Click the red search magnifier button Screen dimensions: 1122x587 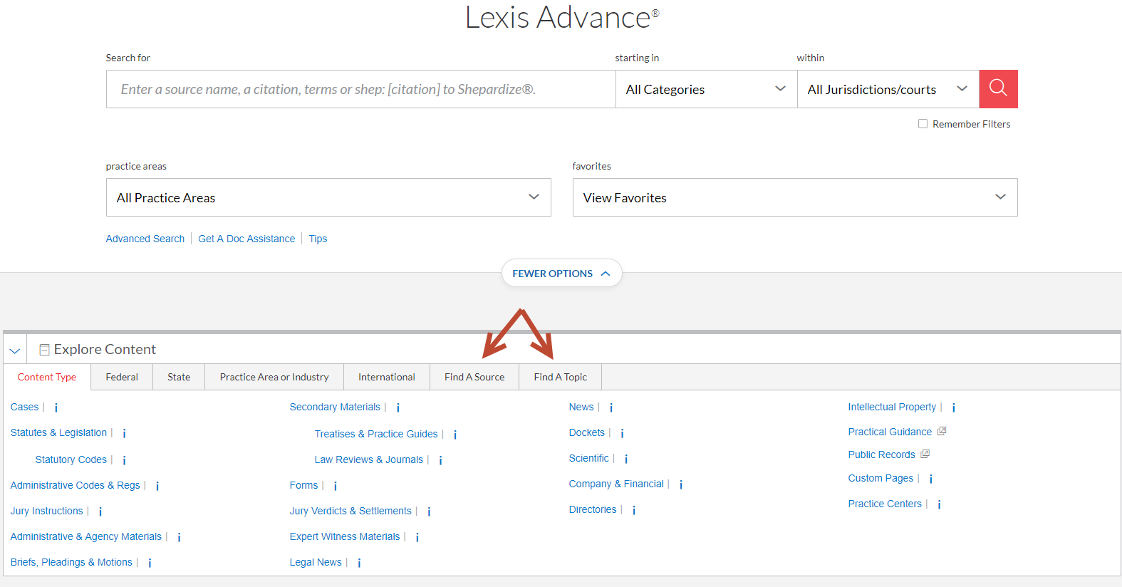coord(998,89)
